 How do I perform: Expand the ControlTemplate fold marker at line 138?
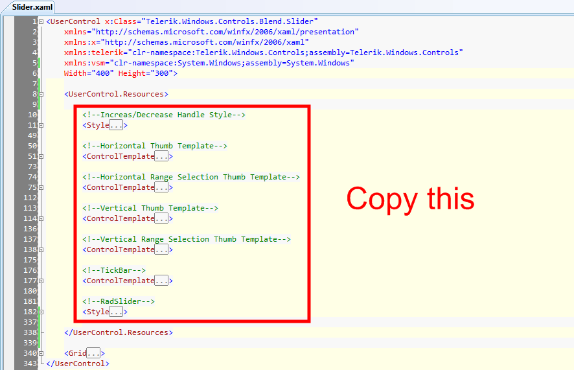pos(41,249)
